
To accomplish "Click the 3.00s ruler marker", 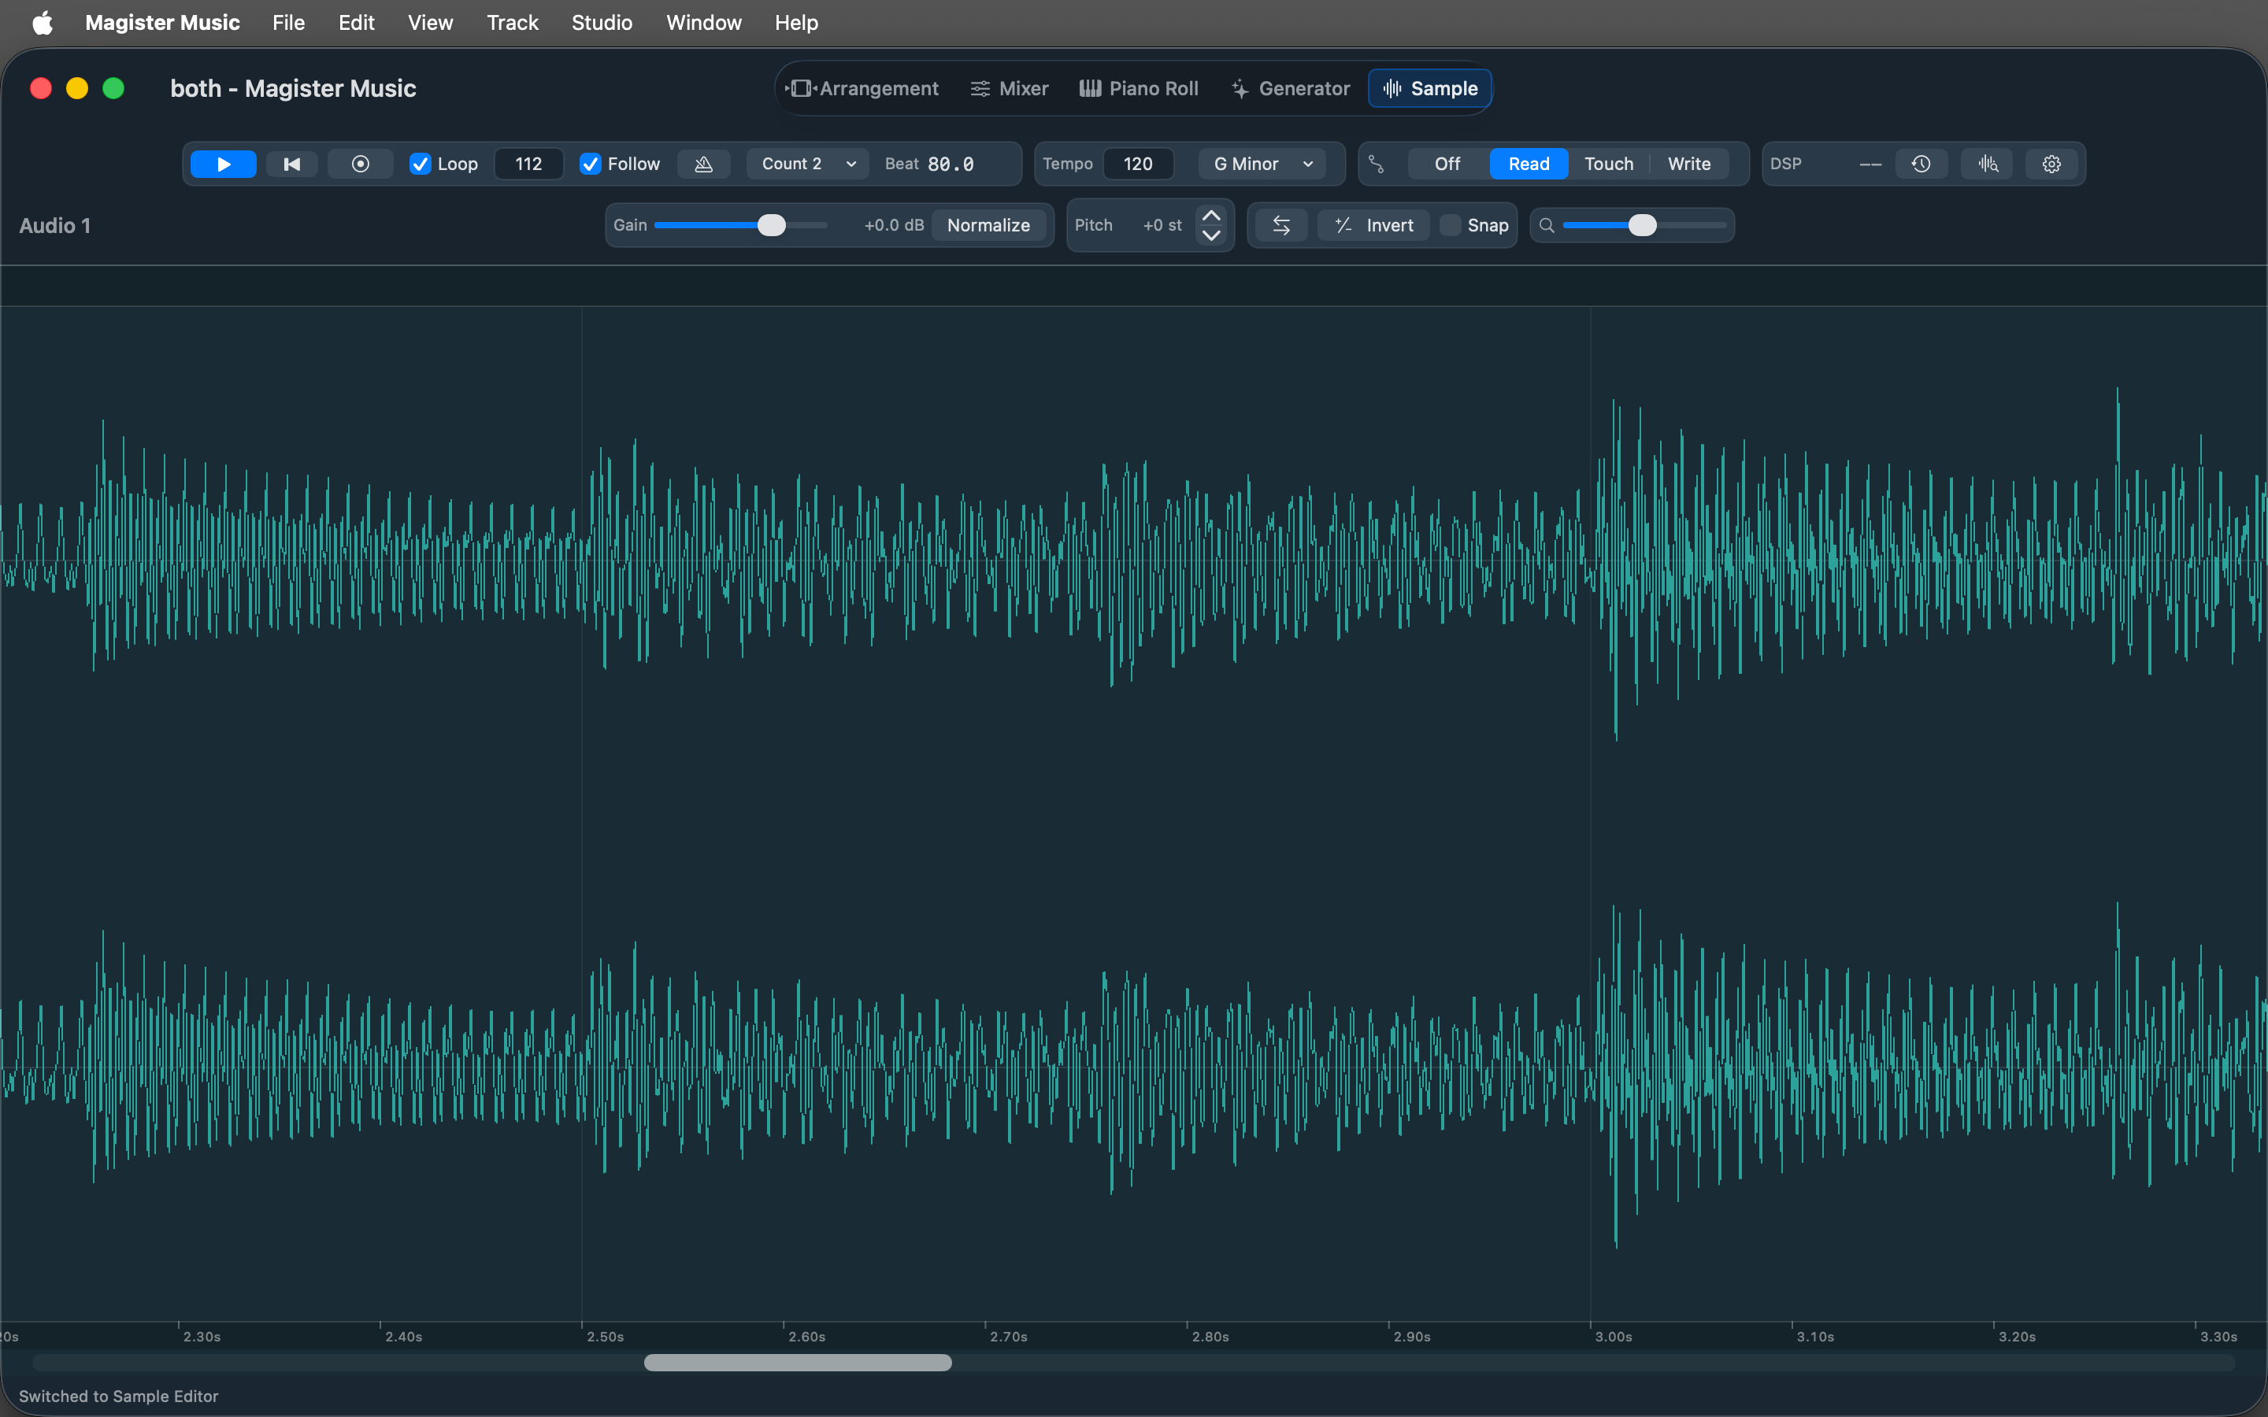I will click(x=1613, y=1337).
